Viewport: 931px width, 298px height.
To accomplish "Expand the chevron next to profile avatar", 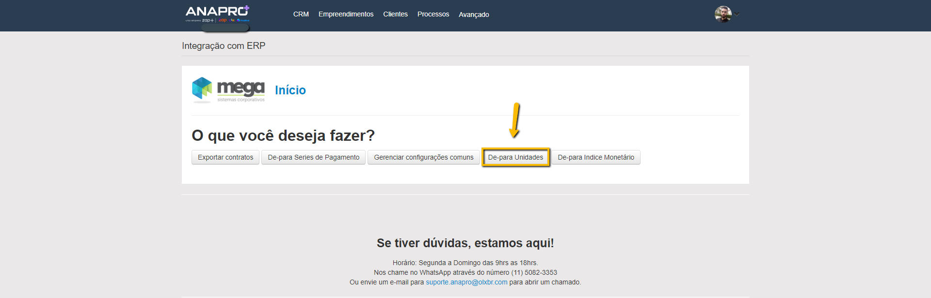I will pyautogui.click(x=737, y=14).
